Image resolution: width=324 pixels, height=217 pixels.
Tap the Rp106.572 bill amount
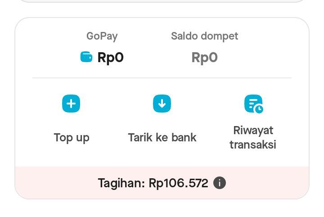pyautogui.click(x=179, y=183)
